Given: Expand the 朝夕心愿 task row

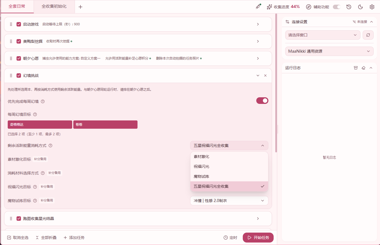Looking at the screenshot, I should (x=258, y=58).
